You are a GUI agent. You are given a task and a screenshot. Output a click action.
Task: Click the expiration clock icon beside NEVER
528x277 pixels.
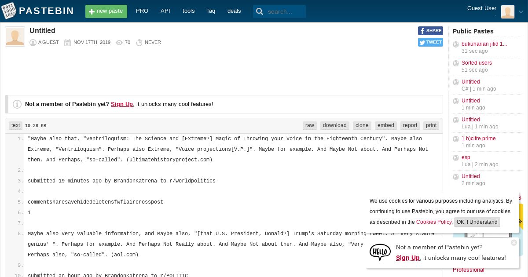click(x=139, y=43)
